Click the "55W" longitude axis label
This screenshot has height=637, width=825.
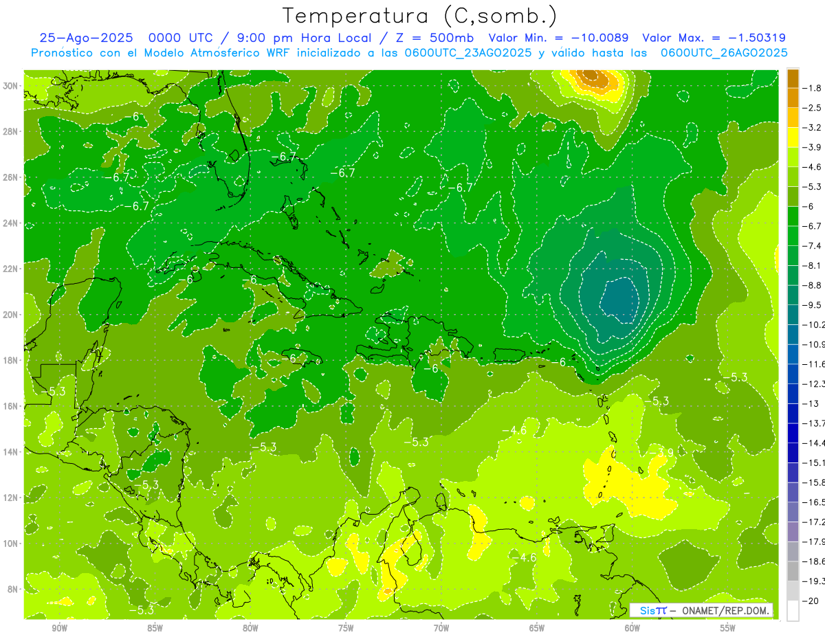point(728,628)
